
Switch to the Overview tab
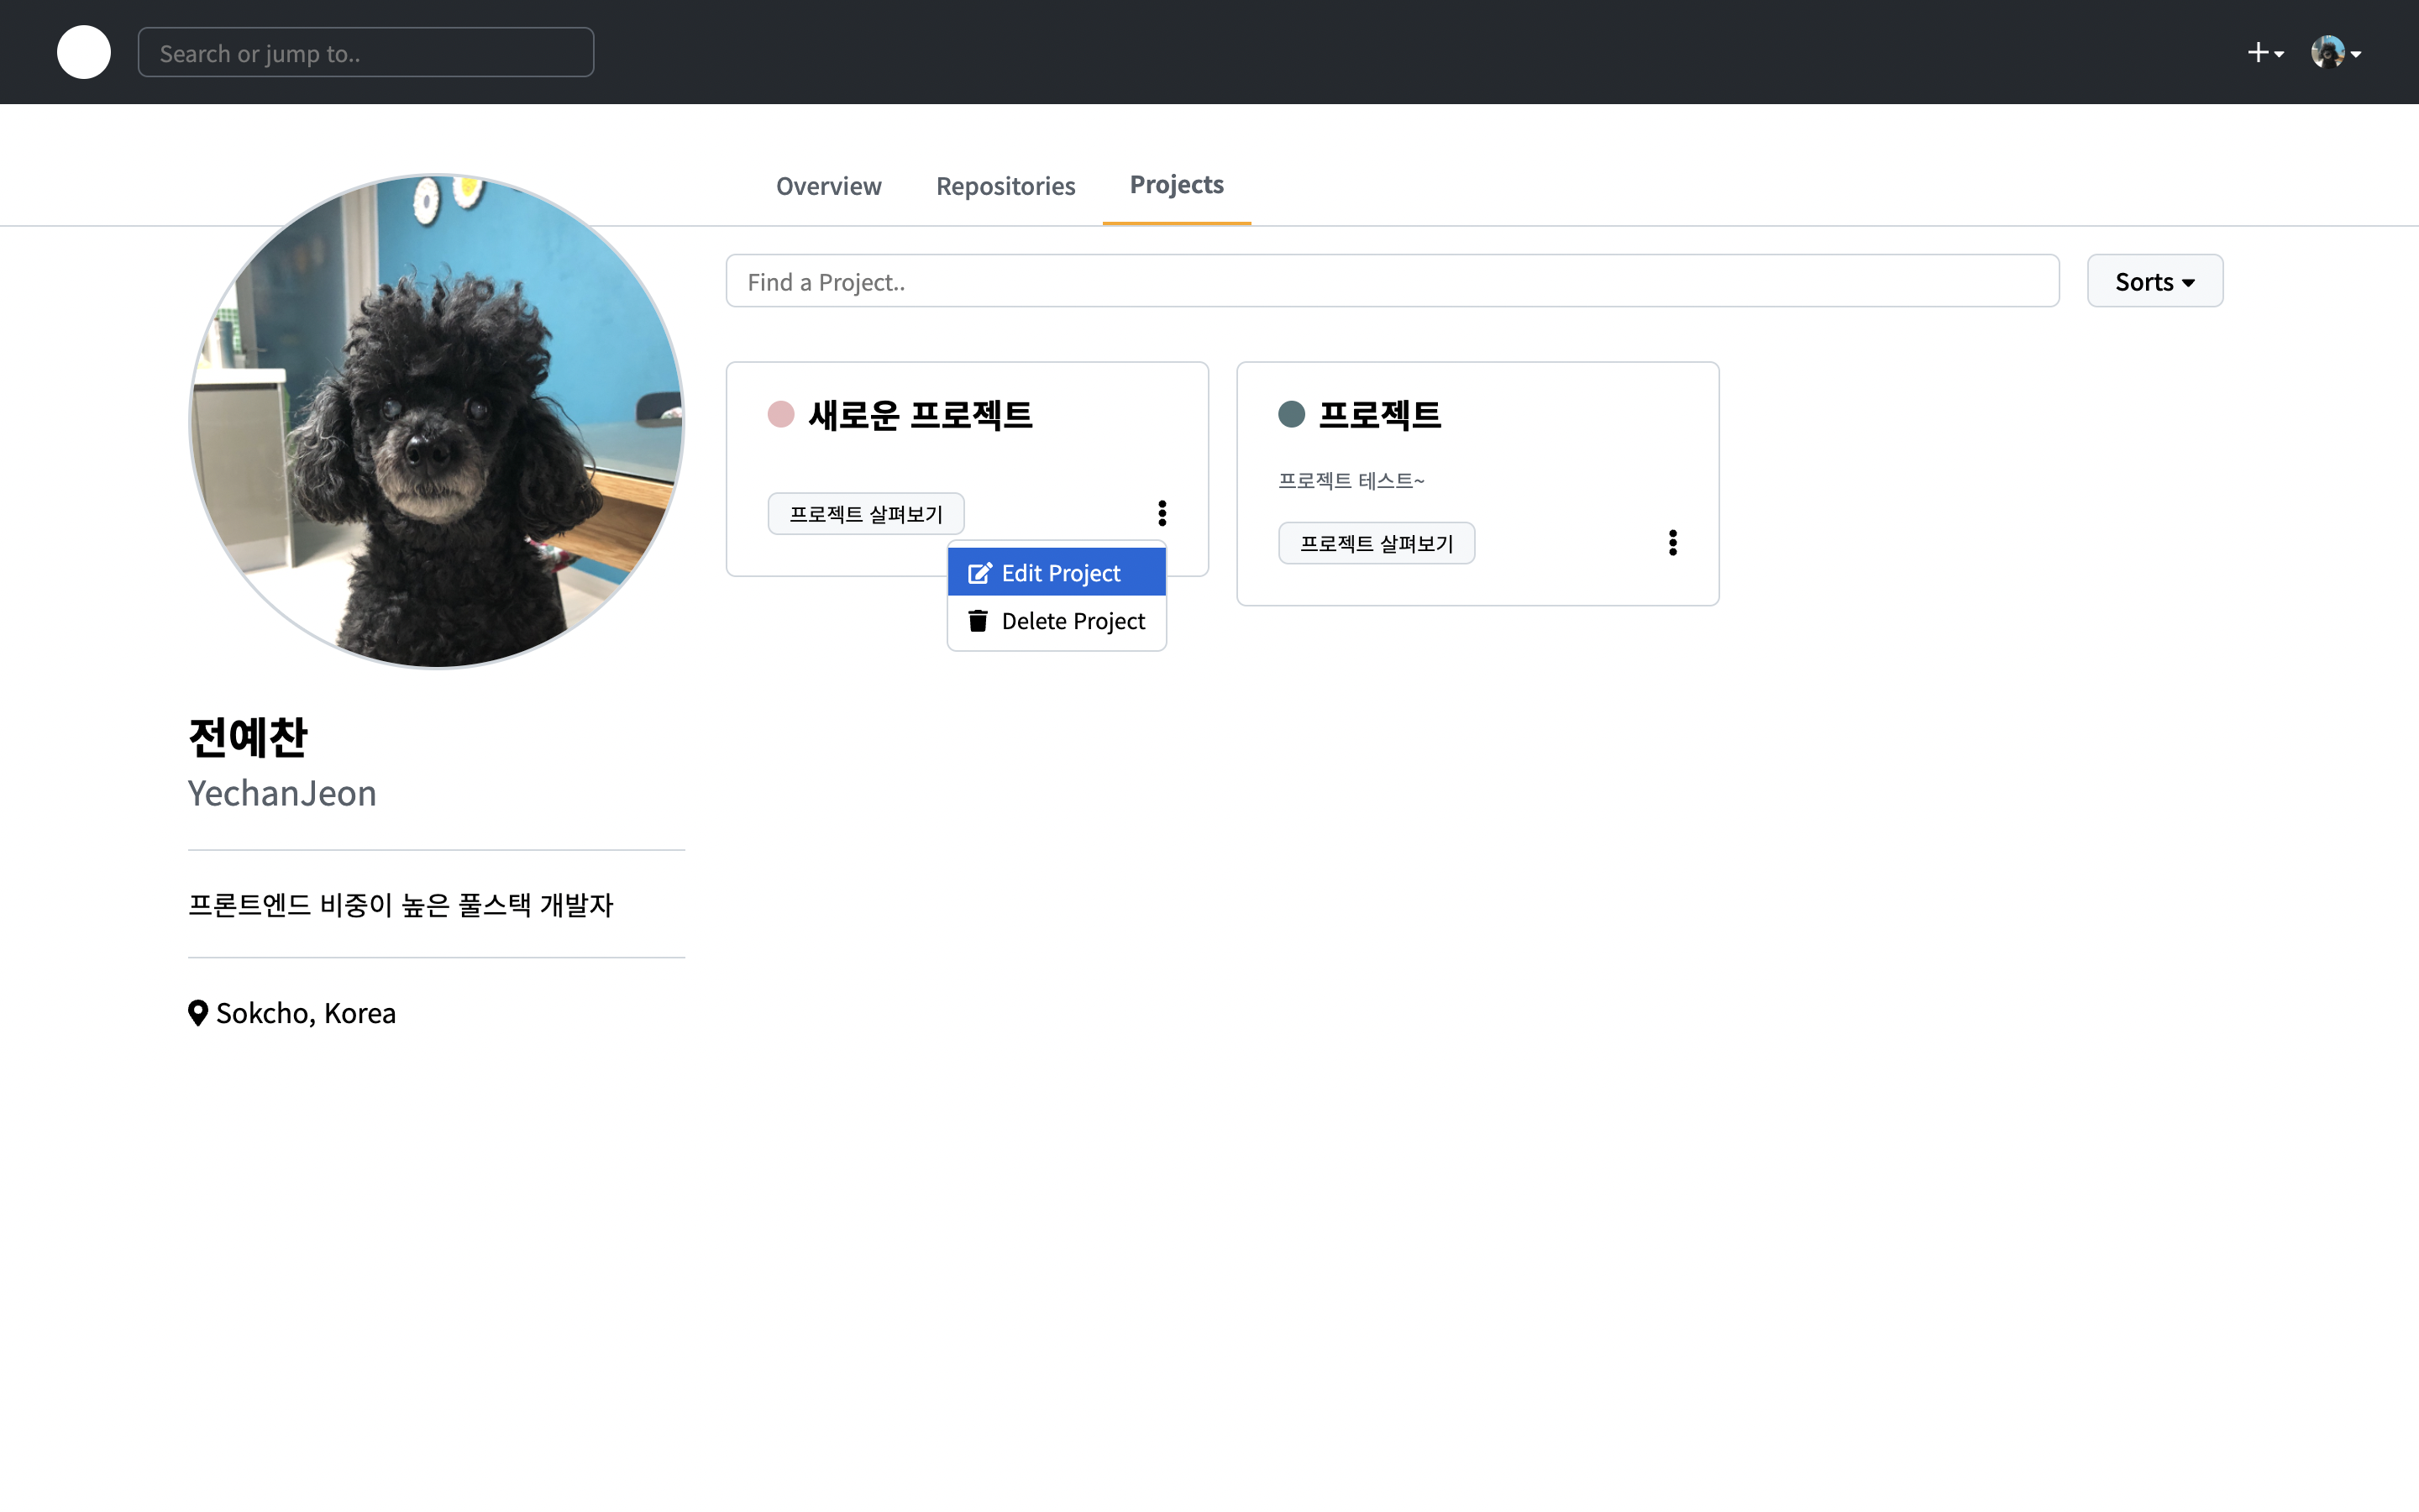(829, 186)
